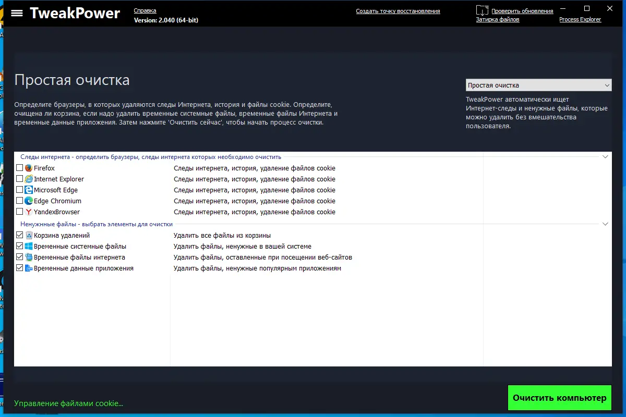Open the hamburger menu icon
Viewport: 626px width, 417px height.
17,13
